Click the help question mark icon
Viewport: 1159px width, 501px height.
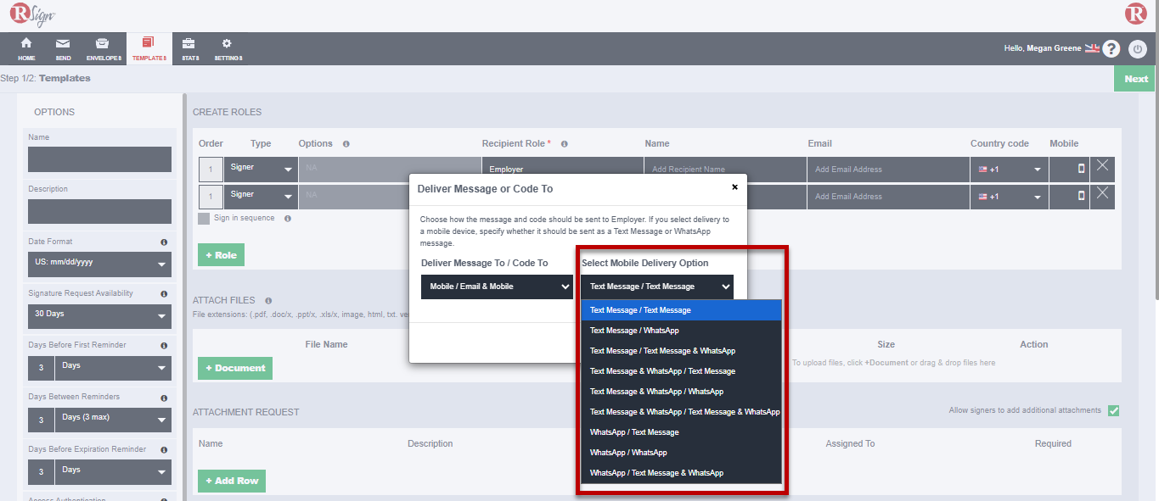pos(1111,49)
